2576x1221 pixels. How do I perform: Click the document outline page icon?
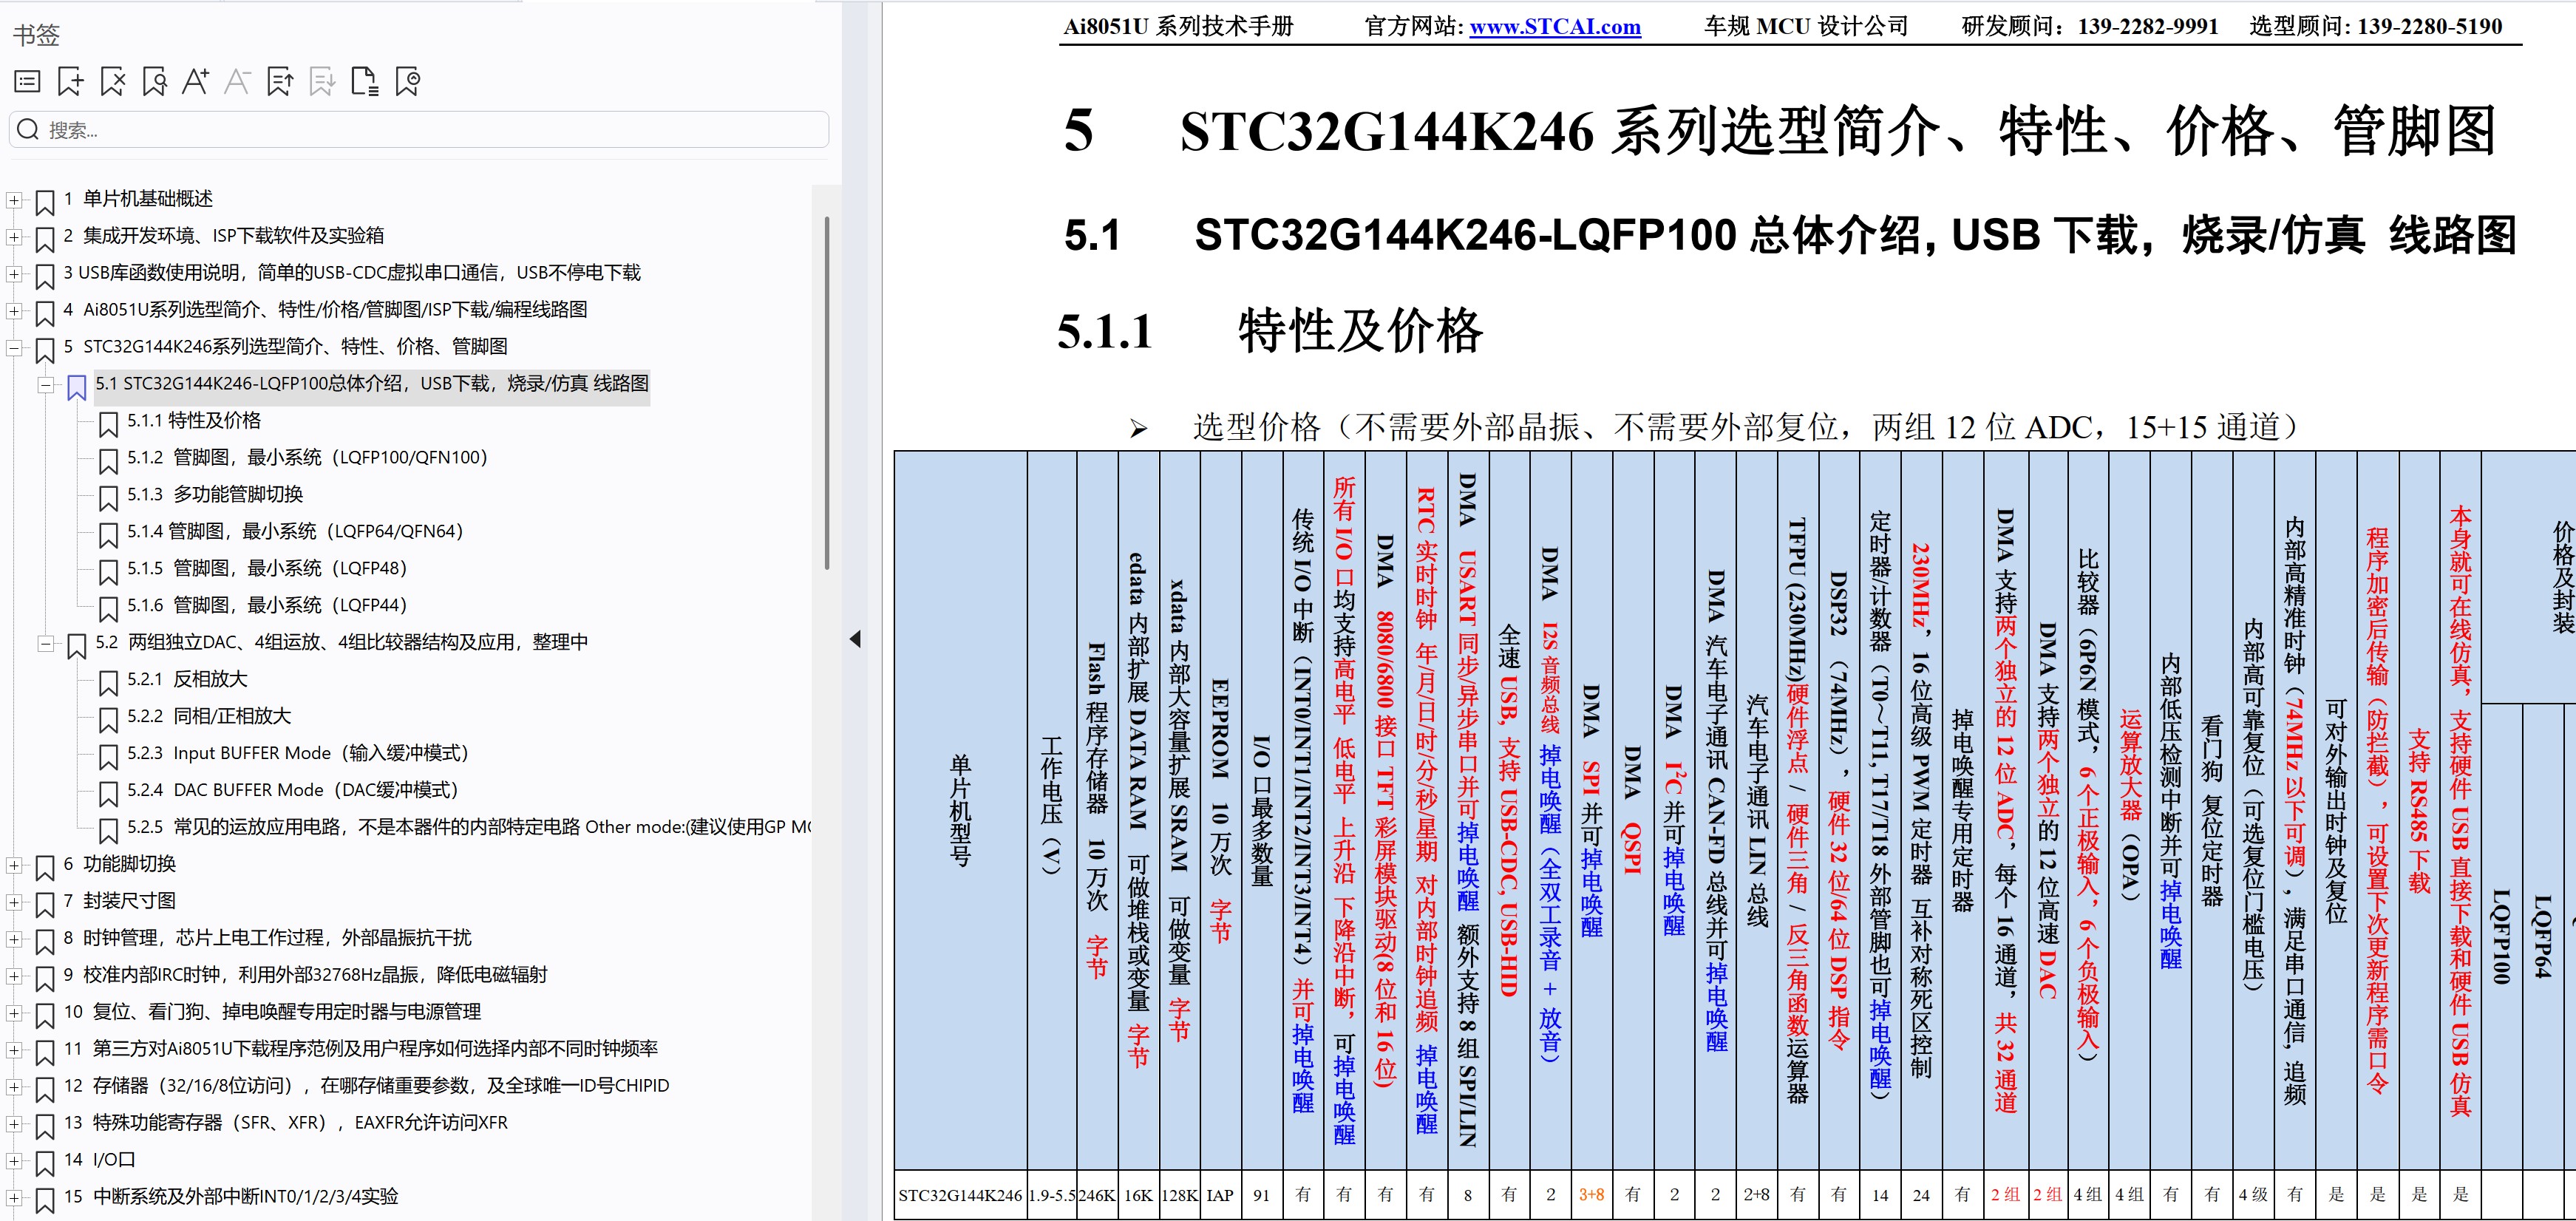click(x=365, y=81)
